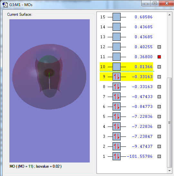Click the occupied orbital box for MO 7
Viewport: 174px width, 176px height.
[x=116, y=97]
